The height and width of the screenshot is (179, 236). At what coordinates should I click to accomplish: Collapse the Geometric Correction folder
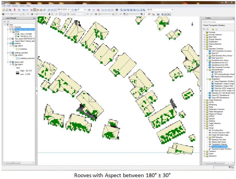[203, 48]
